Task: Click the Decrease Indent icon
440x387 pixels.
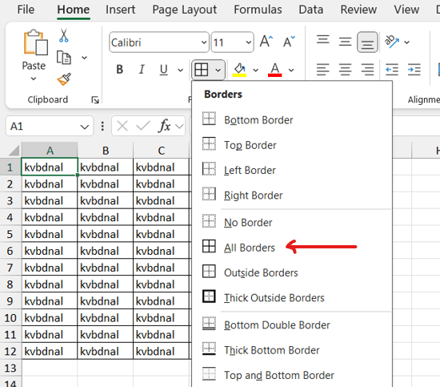Action: click(392, 70)
